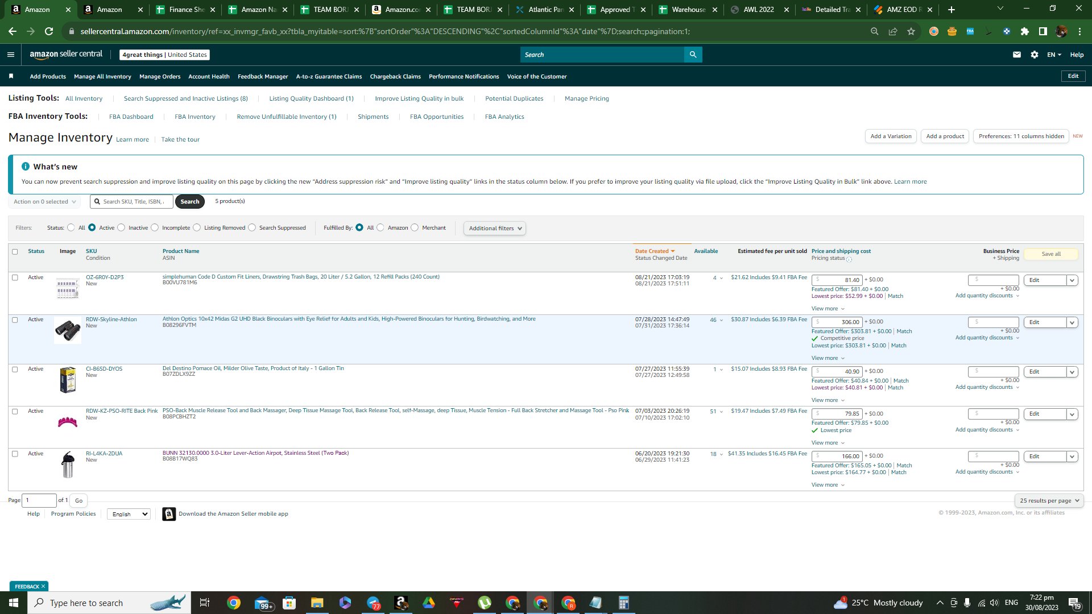1092x614 pixels.
Task: Open Google Drive icon in taskbar
Action: pyautogui.click(x=429, y=603)
